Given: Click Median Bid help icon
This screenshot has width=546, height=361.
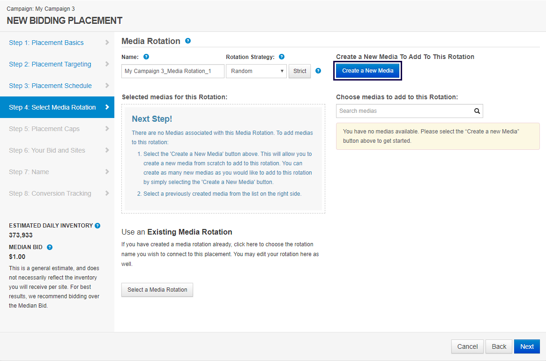Looking at the screenshot, I should click(x=50, y=247).
